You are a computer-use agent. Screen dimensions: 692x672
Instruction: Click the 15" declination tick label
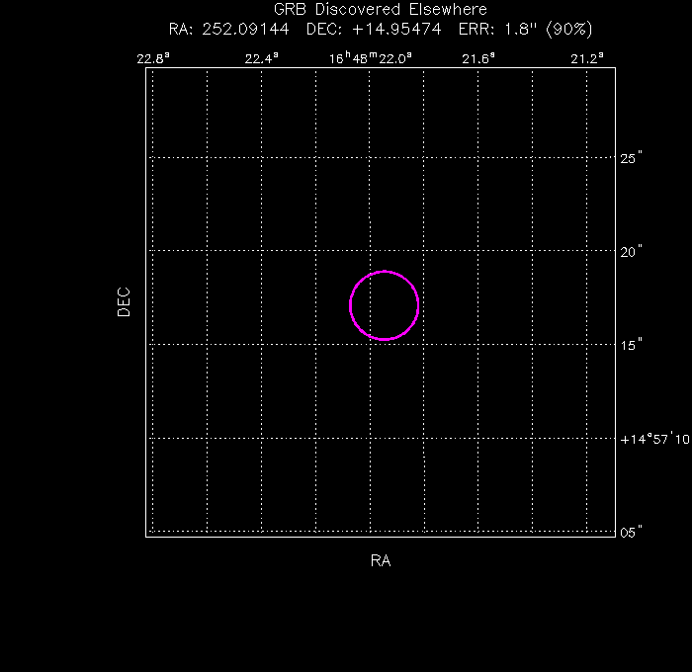[631, 345]
